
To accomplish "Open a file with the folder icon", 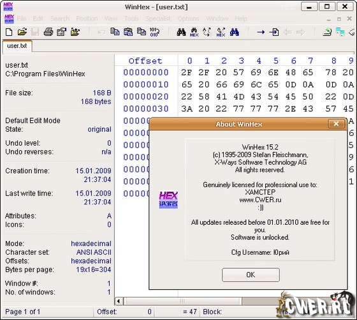I will (22, 32).
